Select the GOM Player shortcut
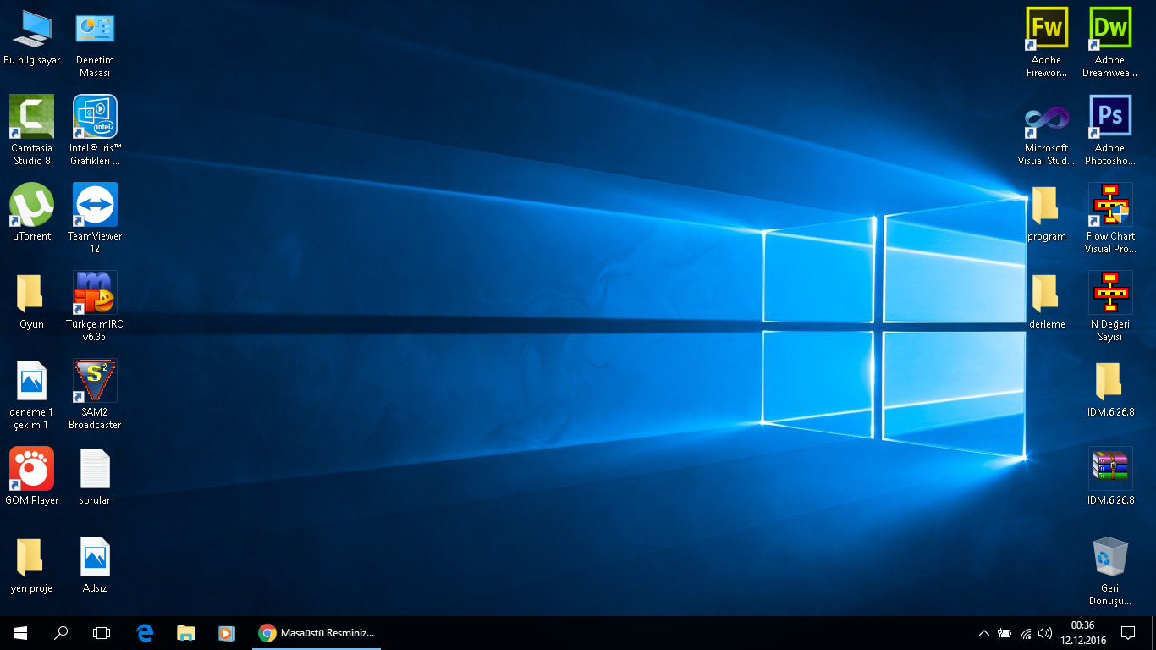The width and height of the screenshot is (1156, 650). (31, 476)
